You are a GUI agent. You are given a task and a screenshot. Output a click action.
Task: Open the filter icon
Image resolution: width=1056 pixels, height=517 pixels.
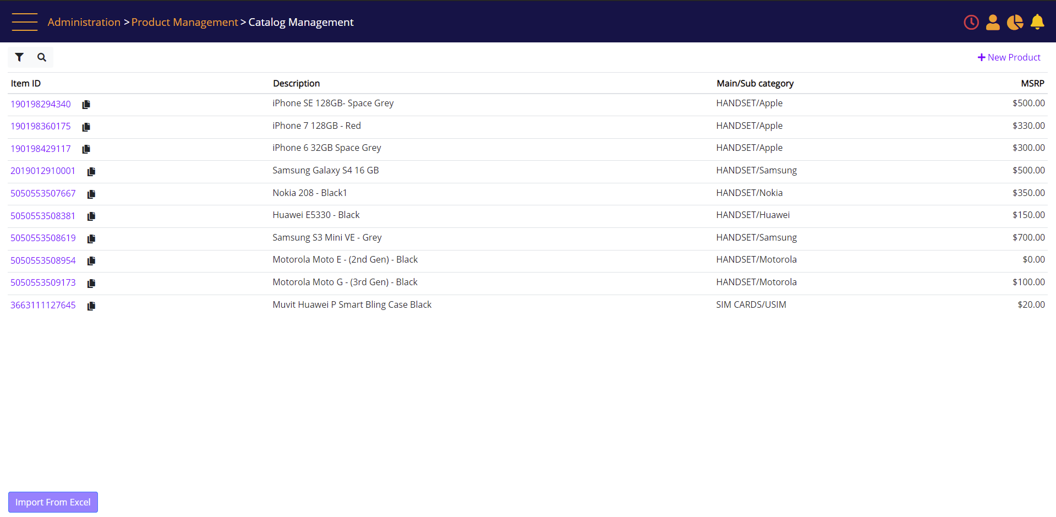point(19,57)
